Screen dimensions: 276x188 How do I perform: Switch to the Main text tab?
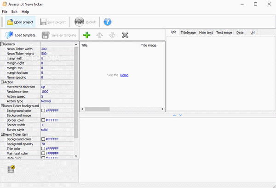(206, 33)
